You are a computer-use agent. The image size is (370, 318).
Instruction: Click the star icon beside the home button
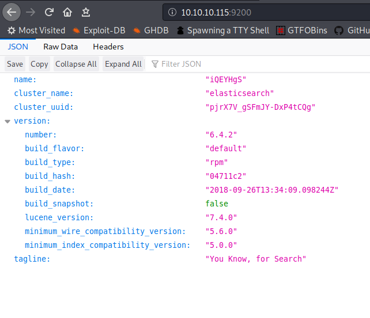coord(86,12)
